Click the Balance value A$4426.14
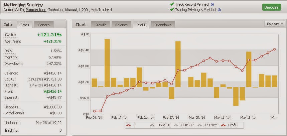287x136 pixels. pos(53,73)
